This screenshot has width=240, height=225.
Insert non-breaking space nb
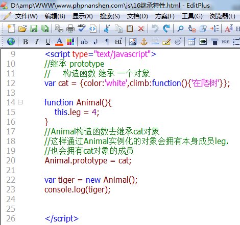[84, 42]
